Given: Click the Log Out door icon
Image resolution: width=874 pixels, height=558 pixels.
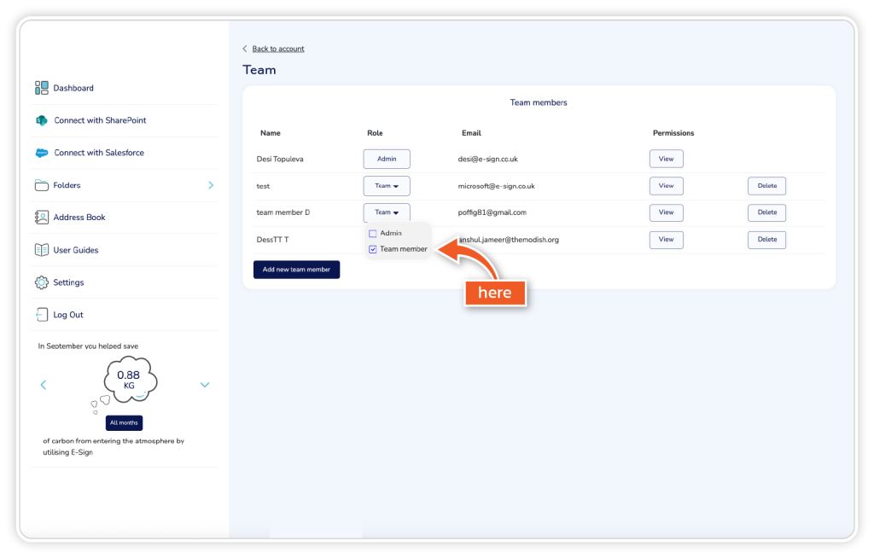Looking at the screenshot, I should coord(41,315).
